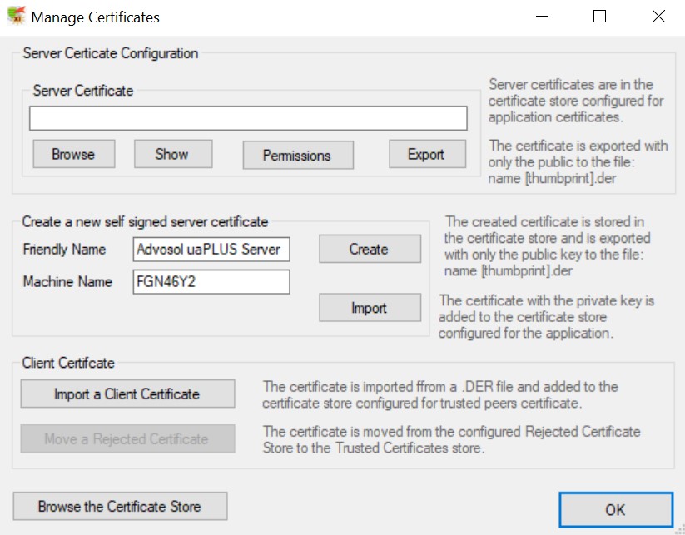Click the Manage Certificates app icon
Image resolution: width=685 pixels, height=535 pixels.
[x=15, y=17]
